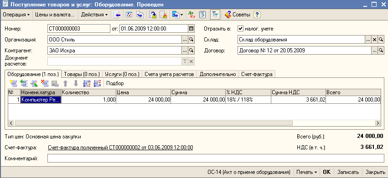Click the yellow question-mark help icon
Screen dimensions: 388x178
tap(257, 15)
